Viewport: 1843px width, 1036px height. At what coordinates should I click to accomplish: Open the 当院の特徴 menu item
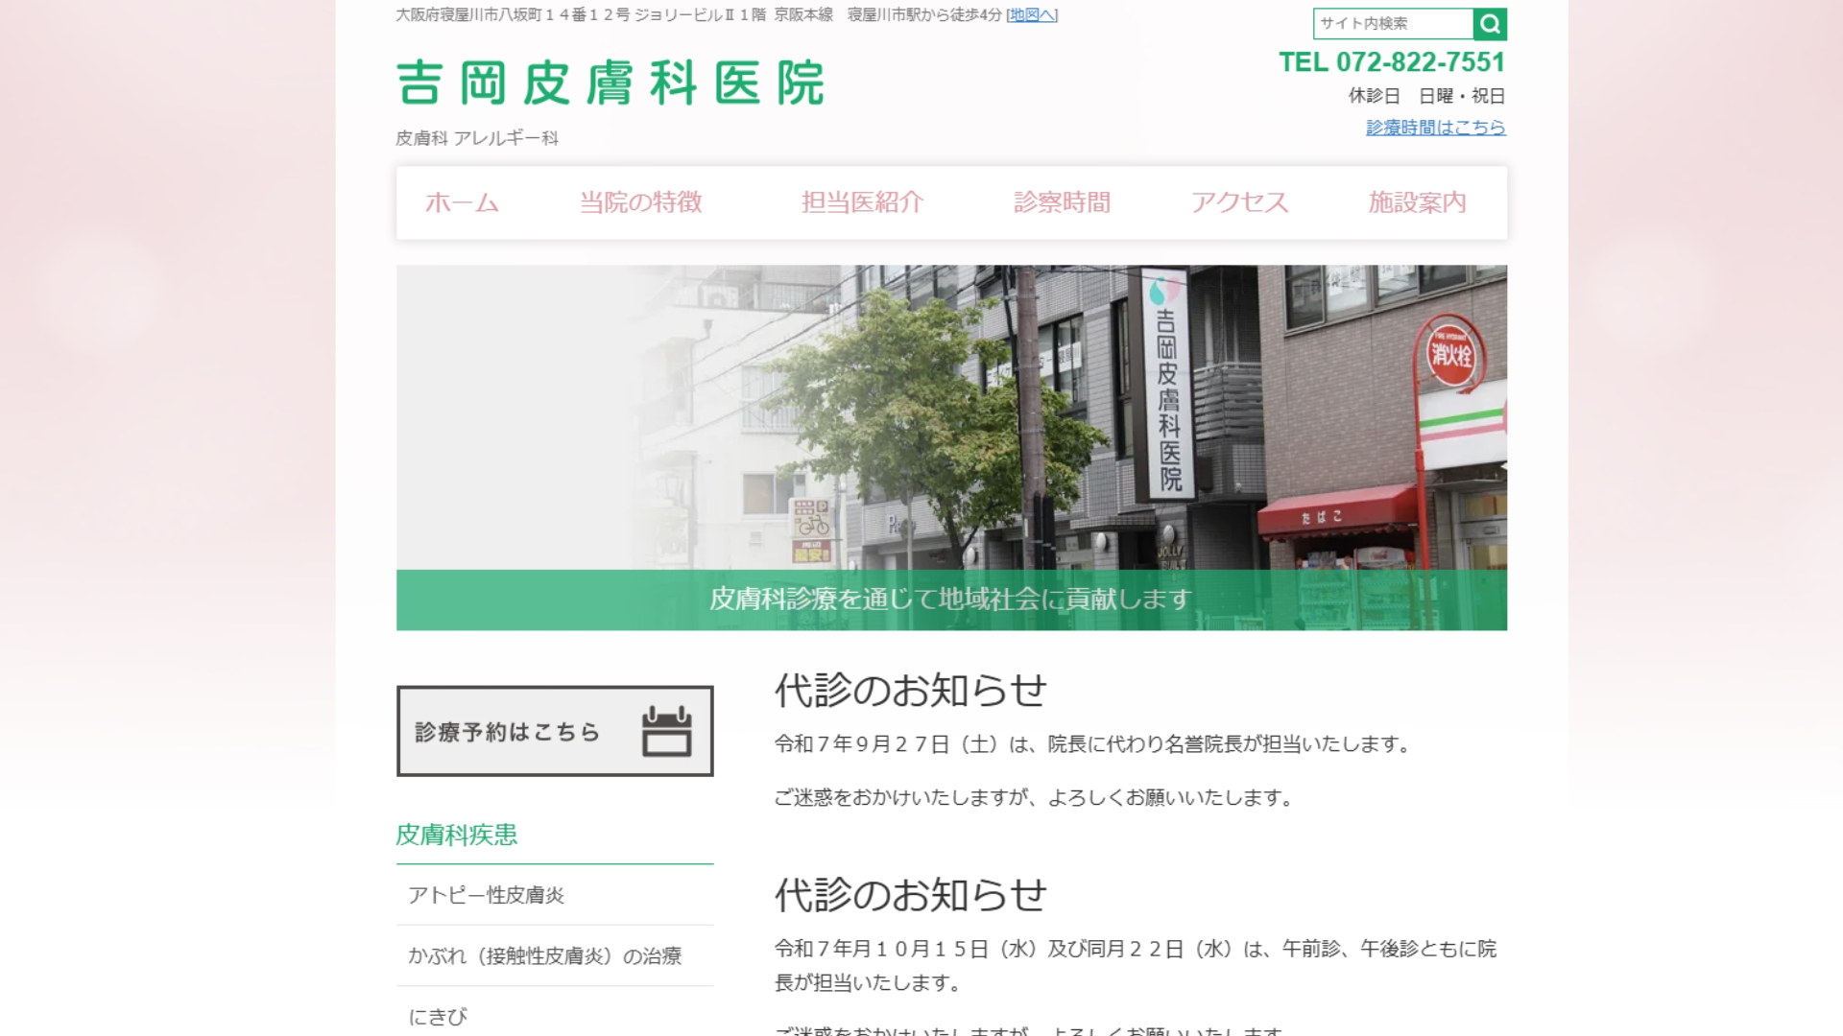point(640,202)
